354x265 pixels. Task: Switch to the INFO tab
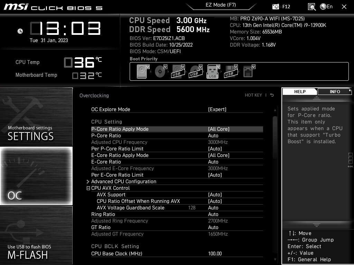click(335, 91)
